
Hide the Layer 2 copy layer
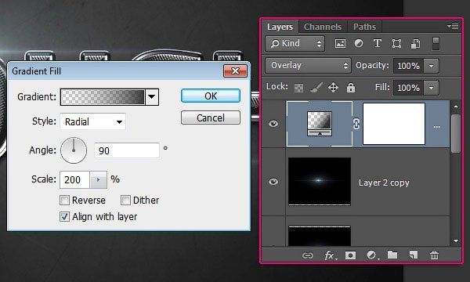tap(273, 182)
